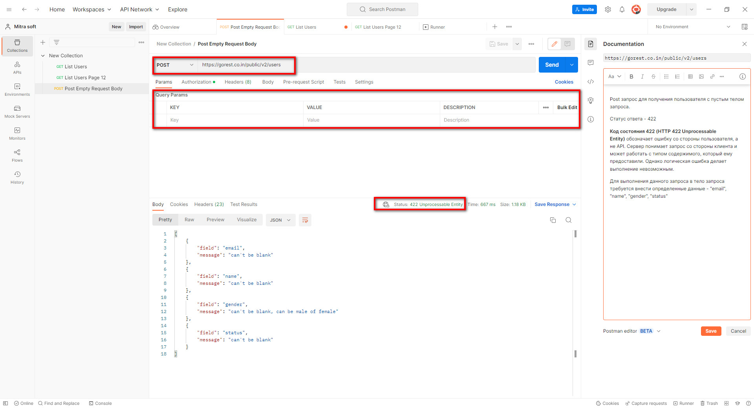Switch to the Headers (8) request tab
754x408 pixels.
point(238,82)
